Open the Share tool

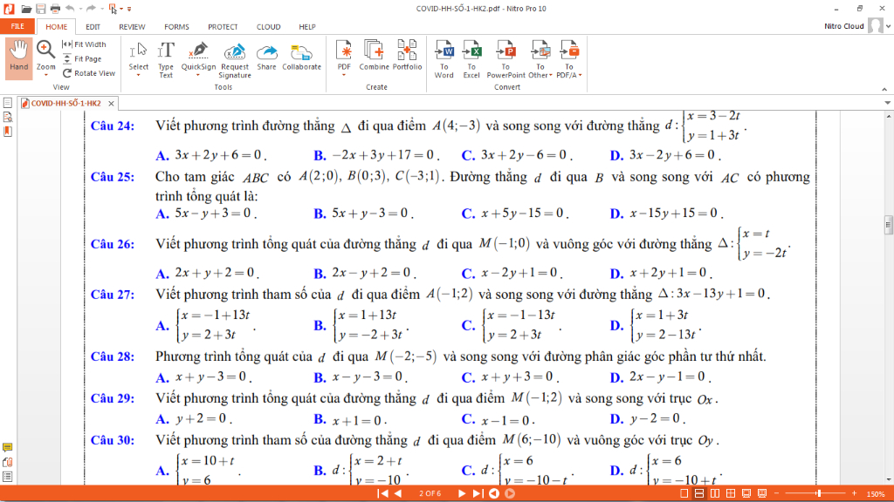tap(266, 56)
